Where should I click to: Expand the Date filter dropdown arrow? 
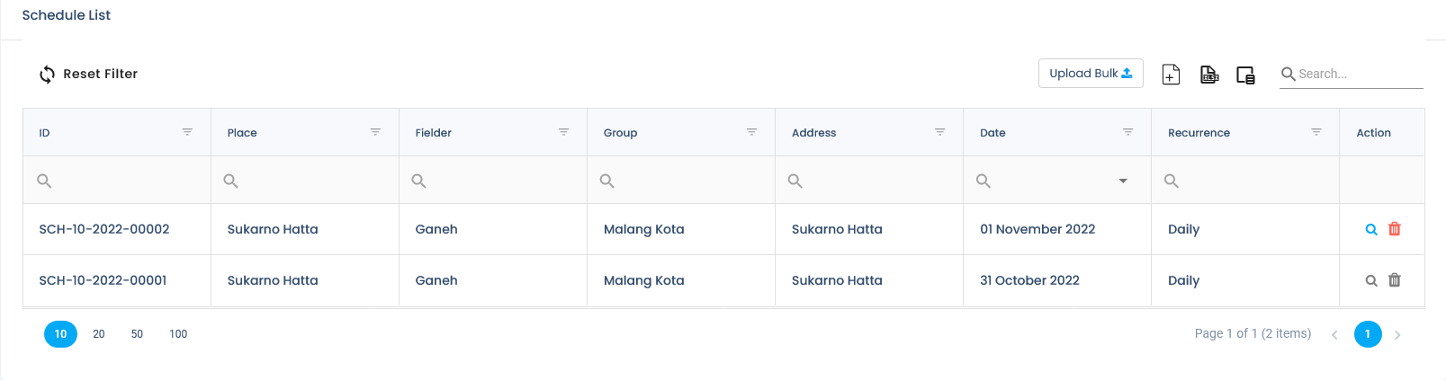[1123, 181]
